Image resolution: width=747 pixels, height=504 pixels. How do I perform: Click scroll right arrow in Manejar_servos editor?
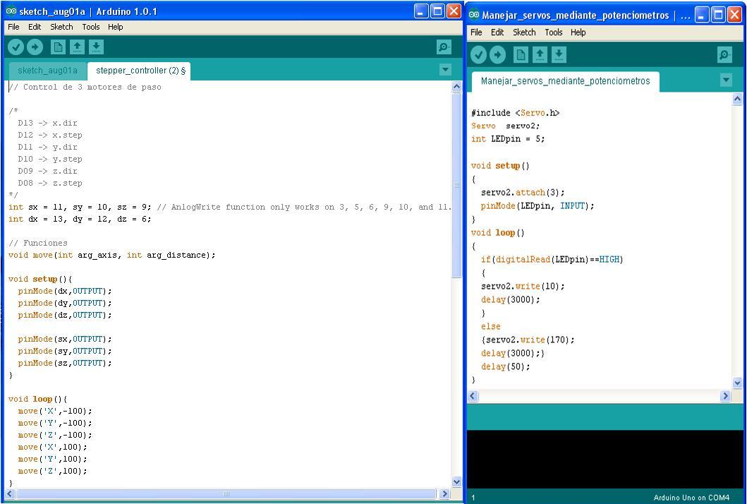coord(725,396)
